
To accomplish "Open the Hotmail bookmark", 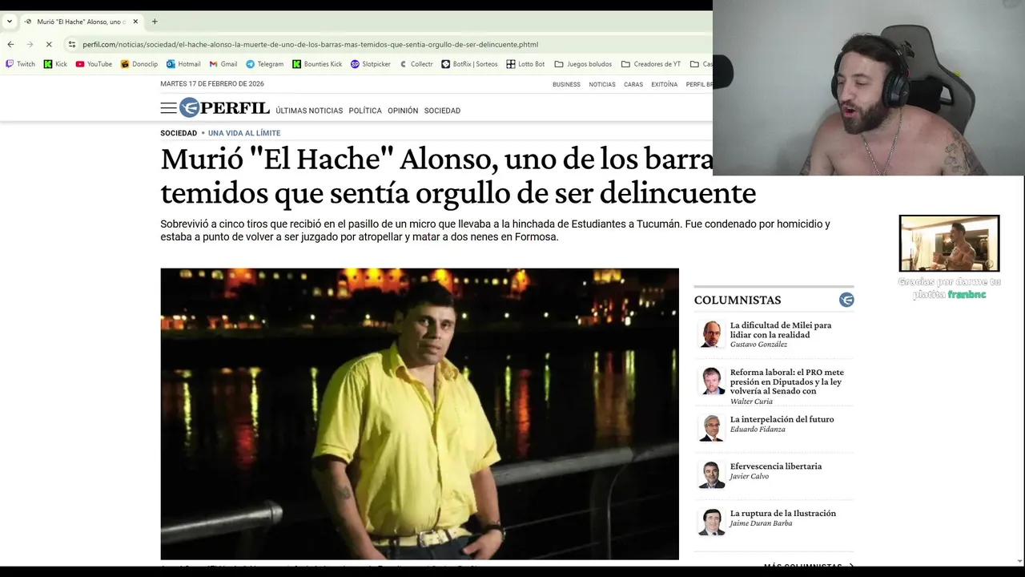I will 183,64.
